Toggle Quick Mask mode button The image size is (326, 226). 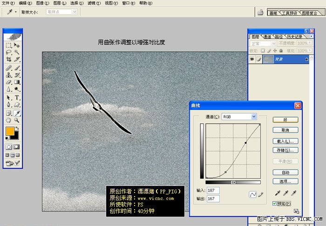[17, 147]
